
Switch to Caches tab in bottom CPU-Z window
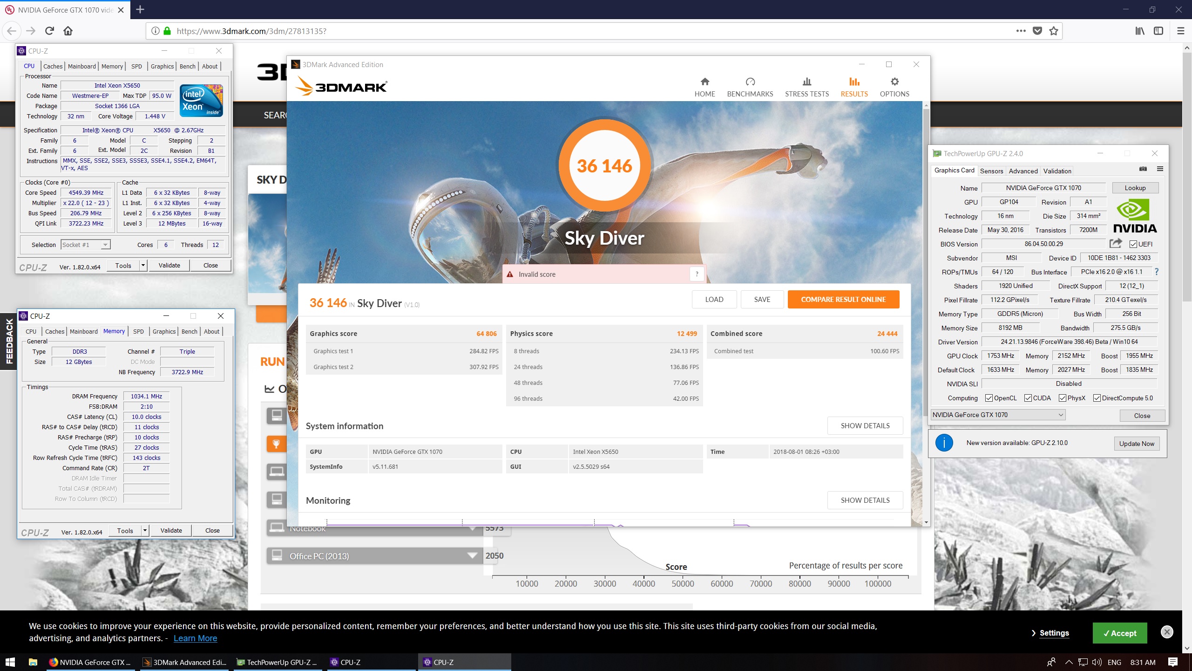[55, 331]
